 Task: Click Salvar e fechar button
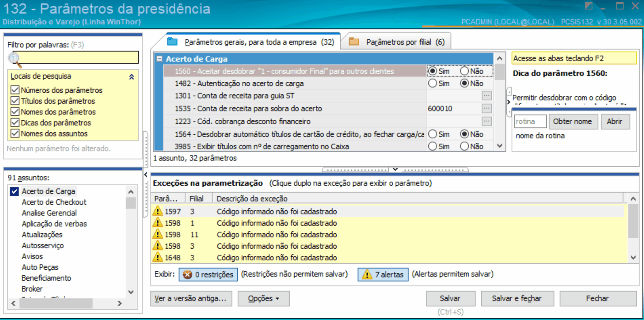pos(517,298)
